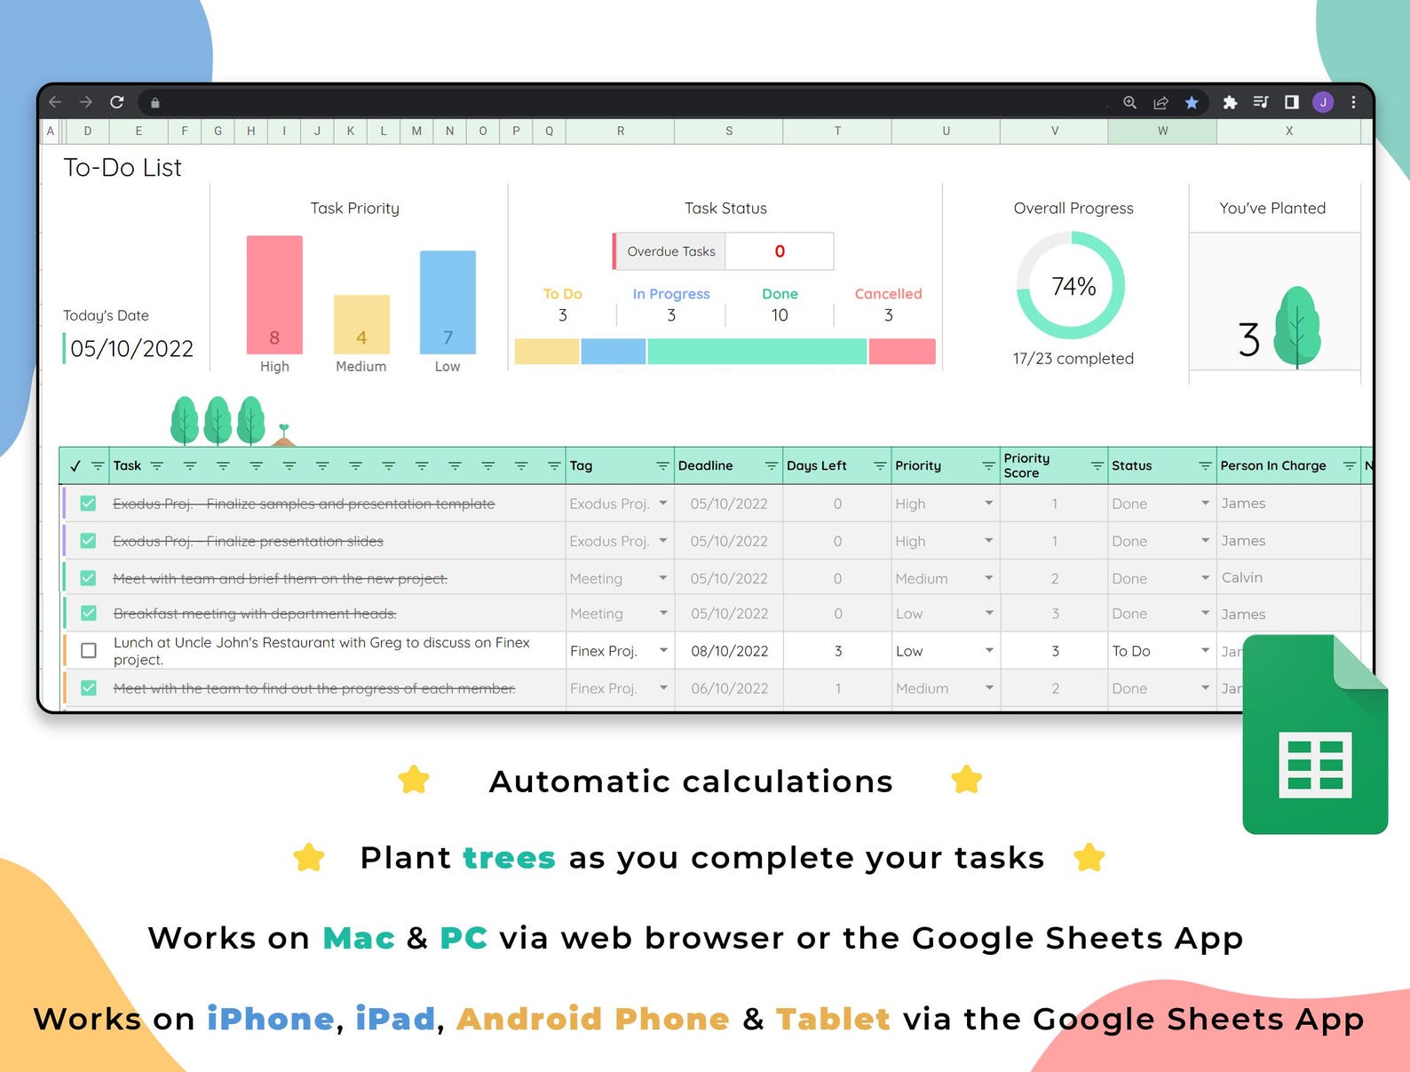The width and height of the screenshot is (1410, 1072).
Task: Click the Overdue Tasks label
Action: click(x=670, y=251)
